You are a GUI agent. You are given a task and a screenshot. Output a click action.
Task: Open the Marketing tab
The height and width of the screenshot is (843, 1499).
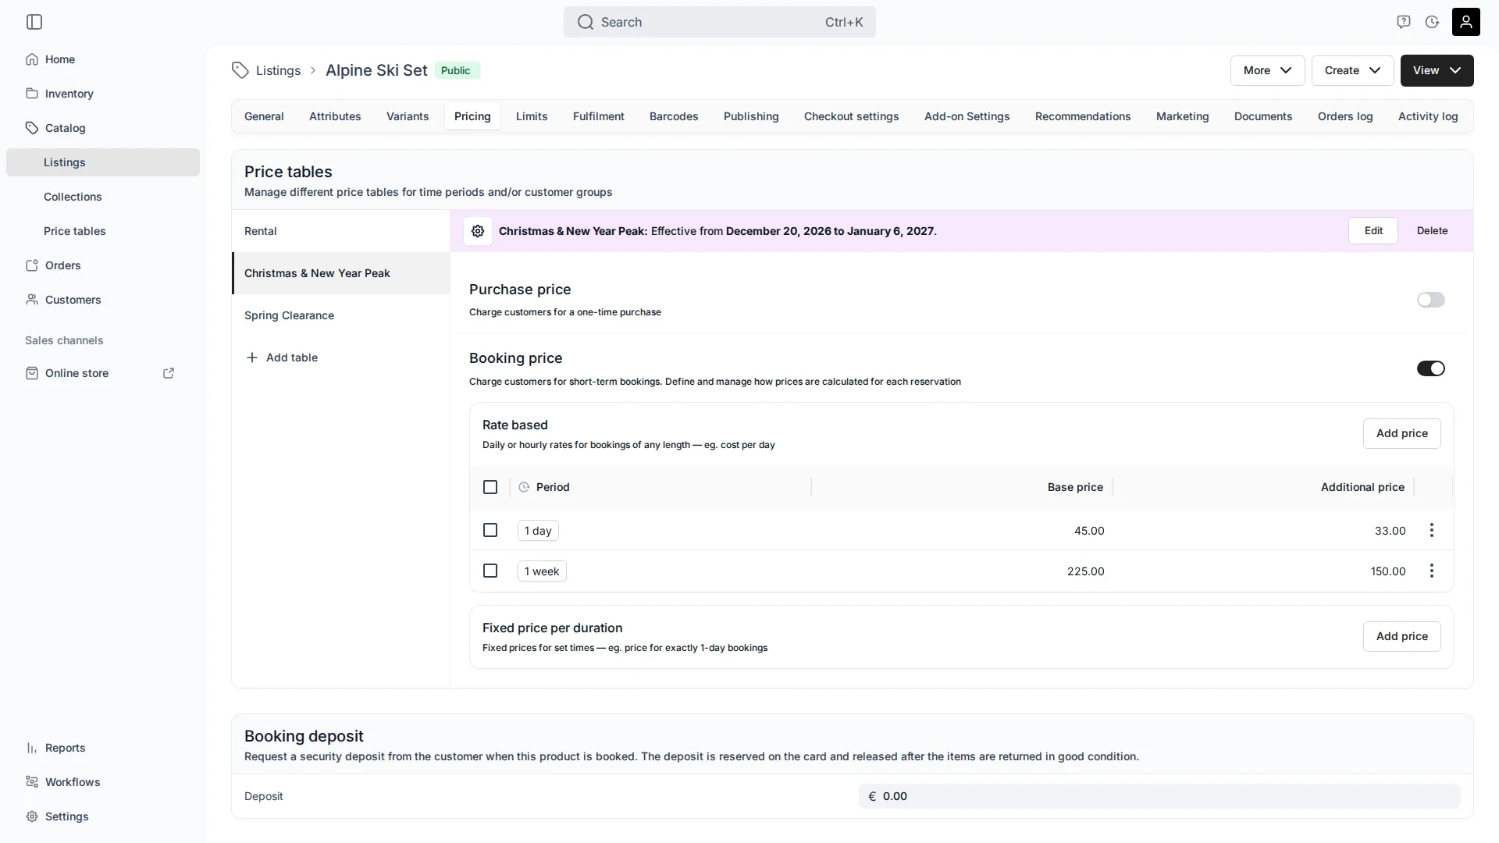tap(1183, 116)
